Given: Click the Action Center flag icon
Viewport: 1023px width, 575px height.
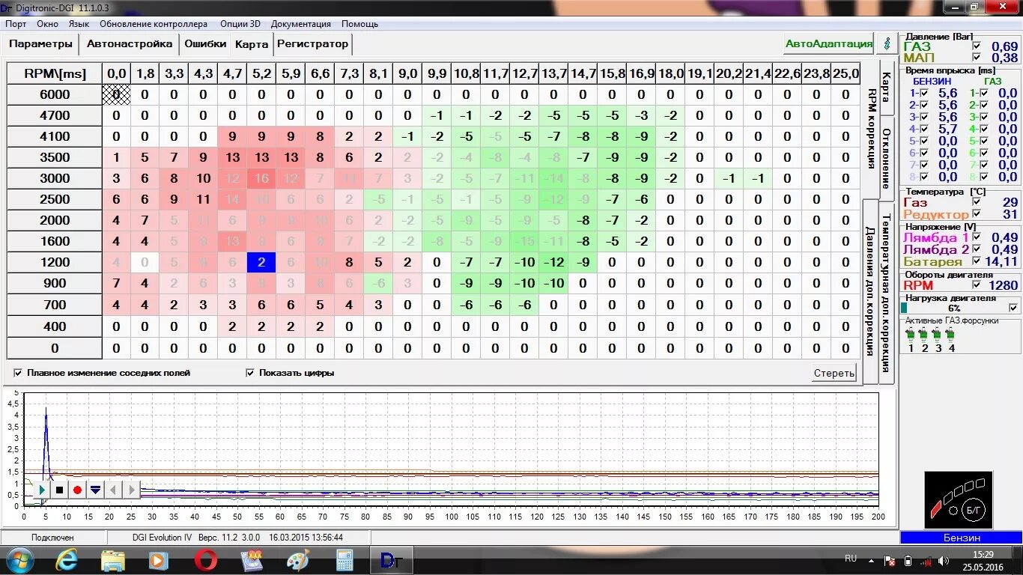Looking at the screenshot, I should click(889, 561).
